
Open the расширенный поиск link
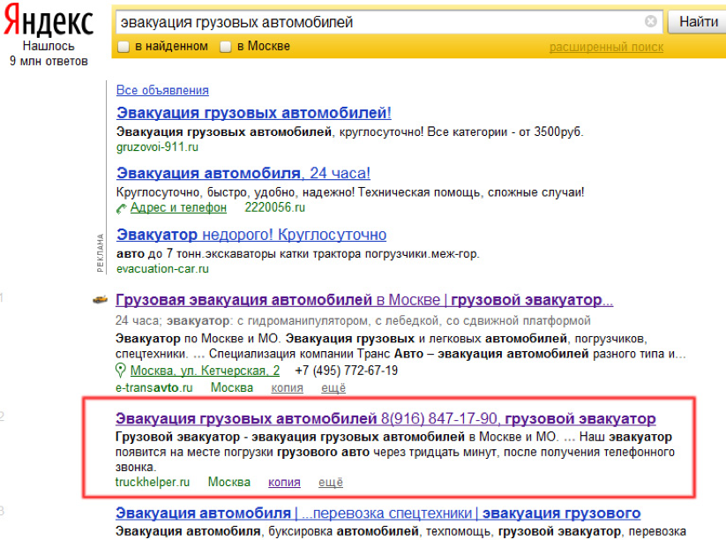606,47
